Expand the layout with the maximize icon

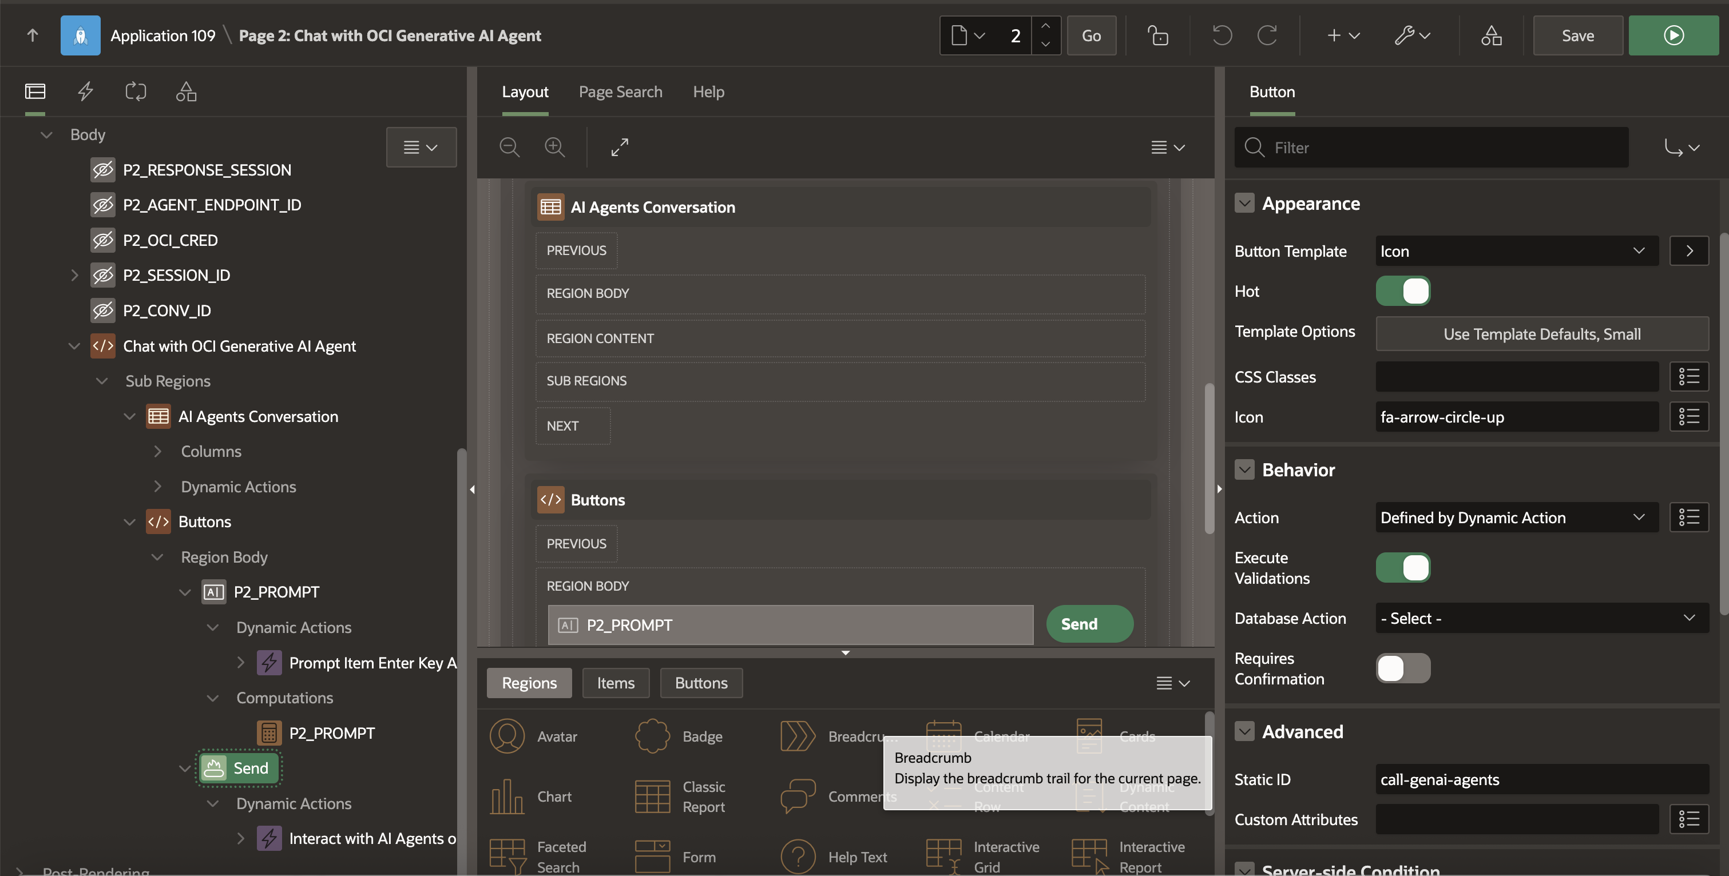point(620,147)
